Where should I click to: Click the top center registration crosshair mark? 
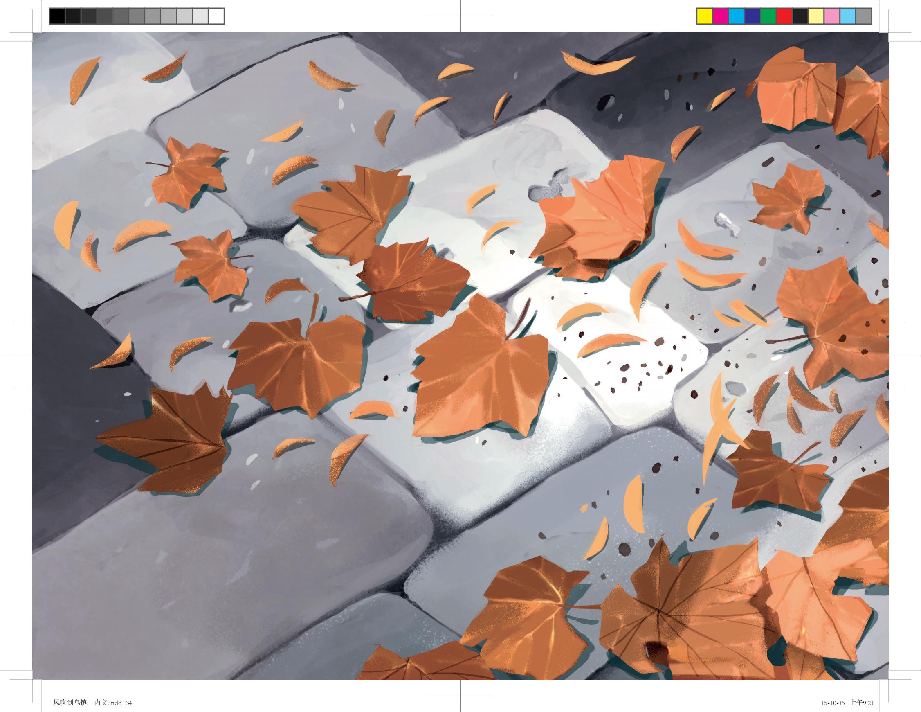point(460,16)
